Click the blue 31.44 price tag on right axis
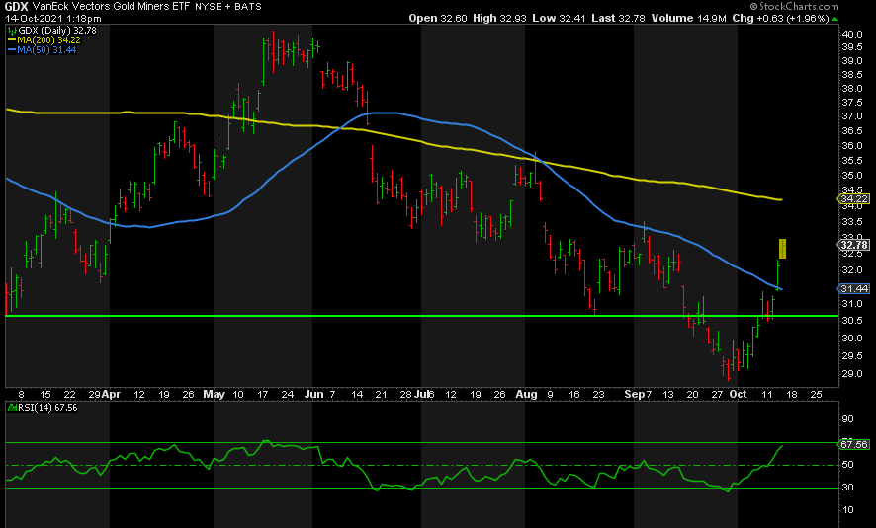 853,289
